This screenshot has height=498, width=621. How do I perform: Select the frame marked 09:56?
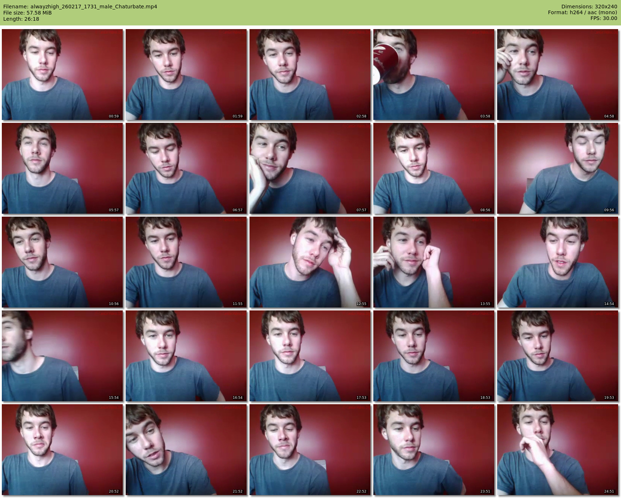point(558,168)
